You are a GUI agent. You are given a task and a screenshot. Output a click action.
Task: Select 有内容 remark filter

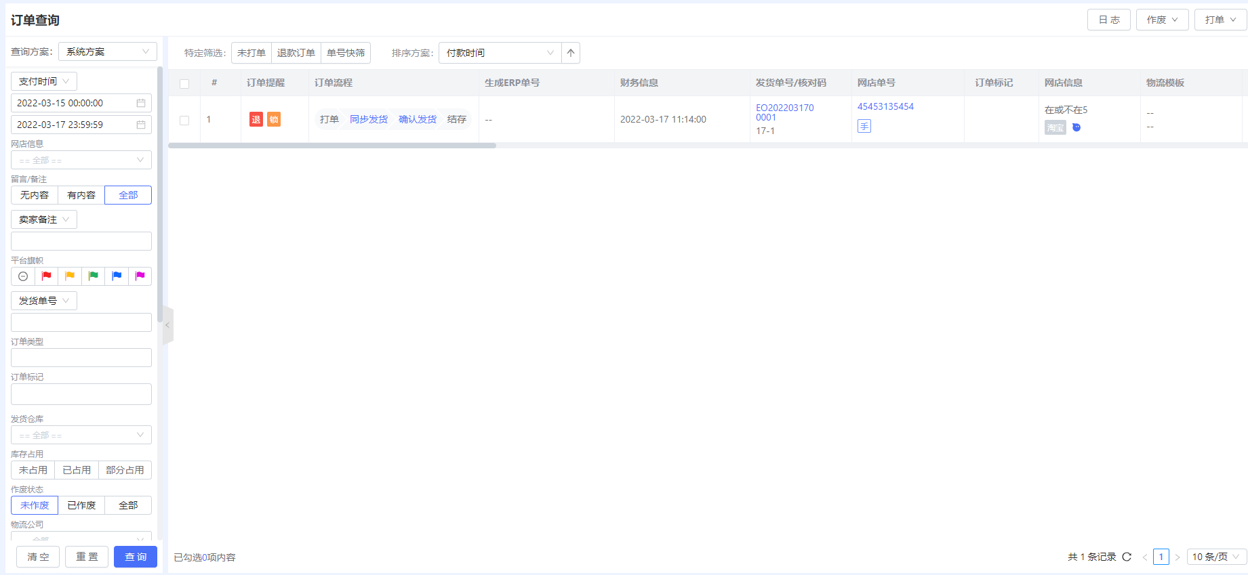pyautogui.click(x=81, y=195)
